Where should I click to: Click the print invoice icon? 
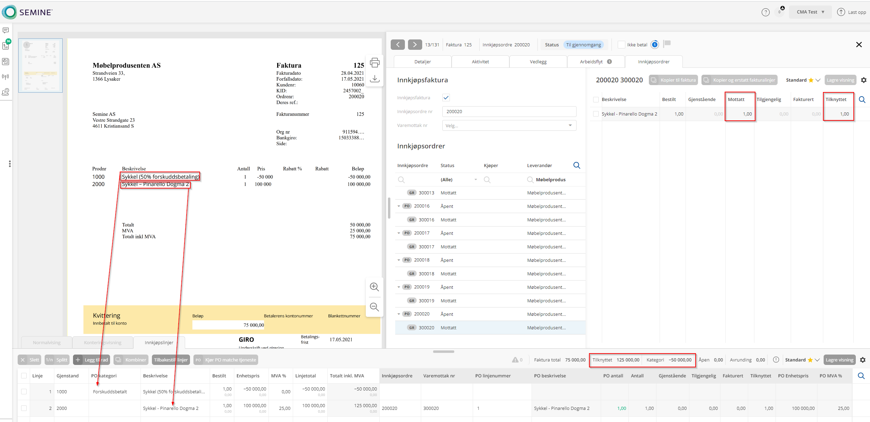point(374,63)
